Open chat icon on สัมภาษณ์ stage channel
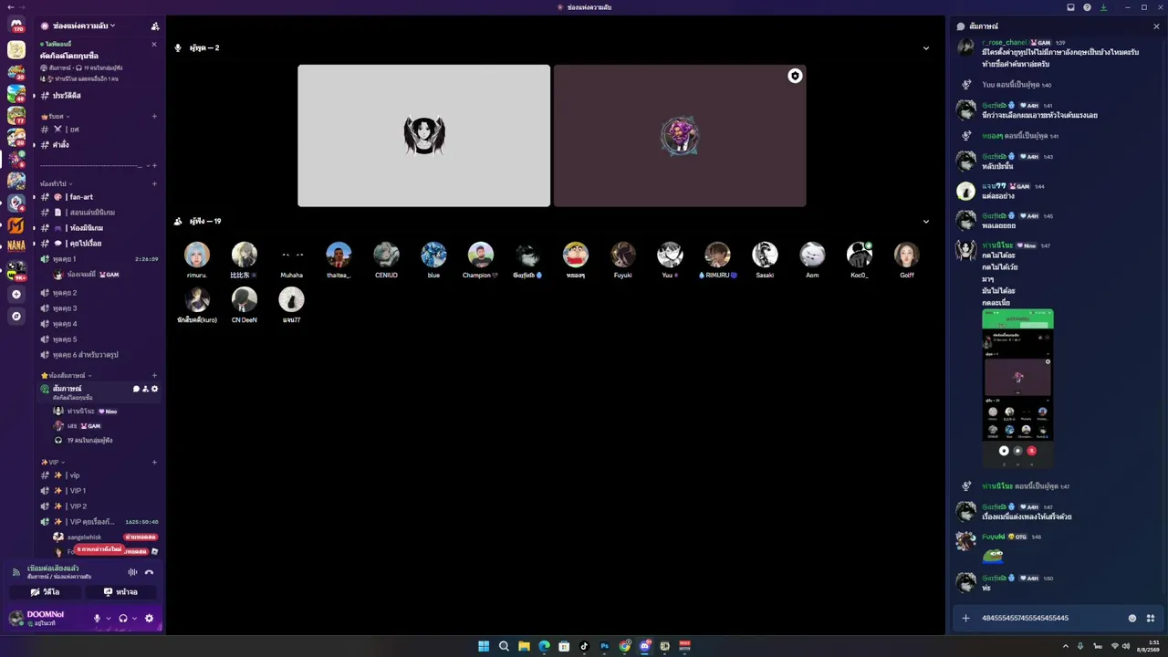This screenshot has width=1168, height=657. [136, 389]
